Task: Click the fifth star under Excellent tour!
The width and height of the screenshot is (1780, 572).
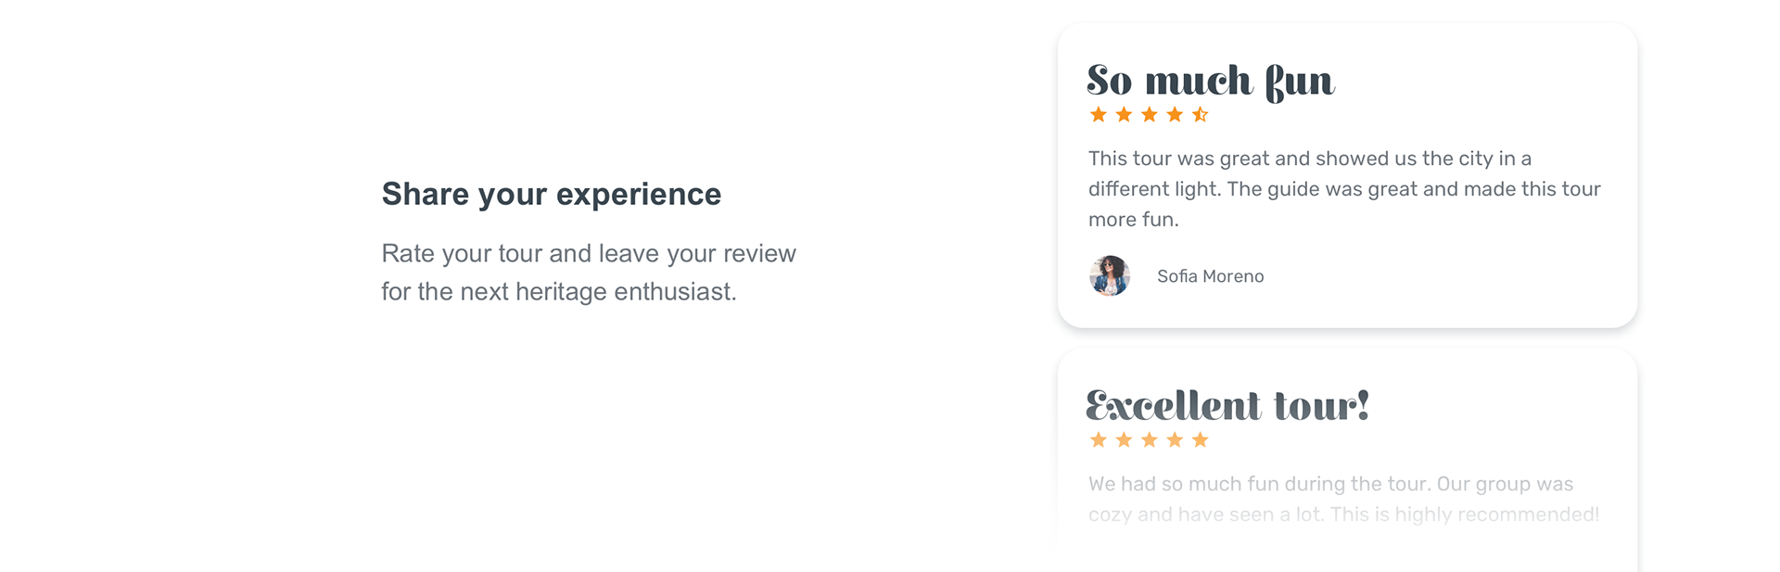Action: pyautogui.click(x=1201, y=440)
